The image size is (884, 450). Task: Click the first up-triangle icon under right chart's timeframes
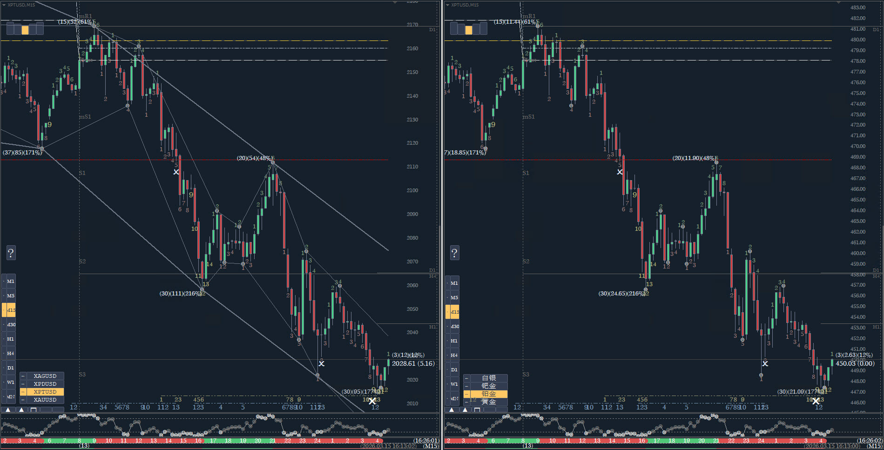click(x=451, y=410)
